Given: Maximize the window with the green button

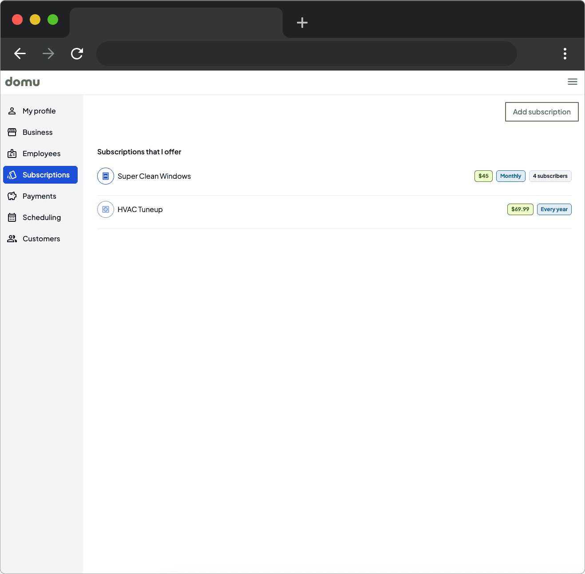Looking at the screenshot, I should 53,20.
